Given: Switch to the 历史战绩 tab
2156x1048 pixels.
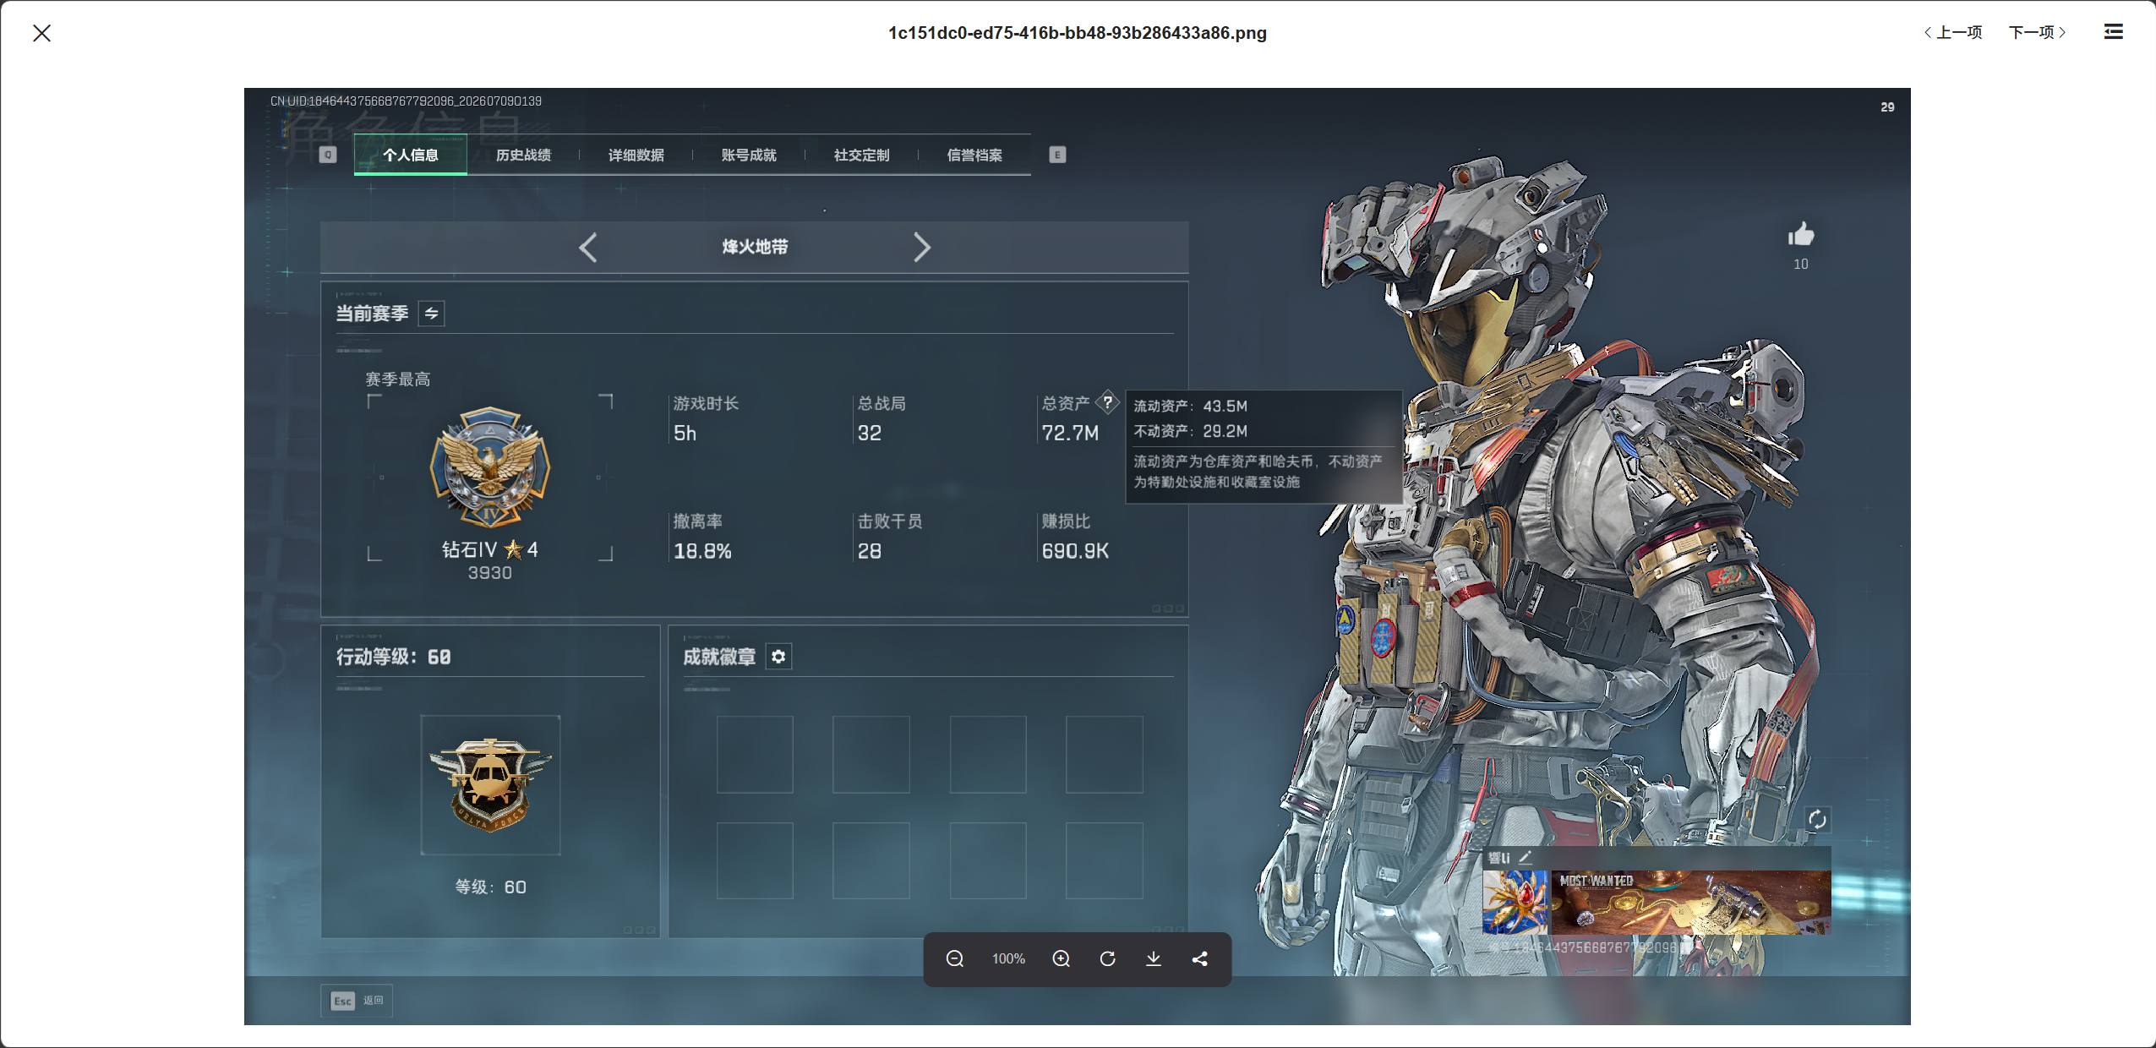Looking at the screenshot, I should coord(523,155).
